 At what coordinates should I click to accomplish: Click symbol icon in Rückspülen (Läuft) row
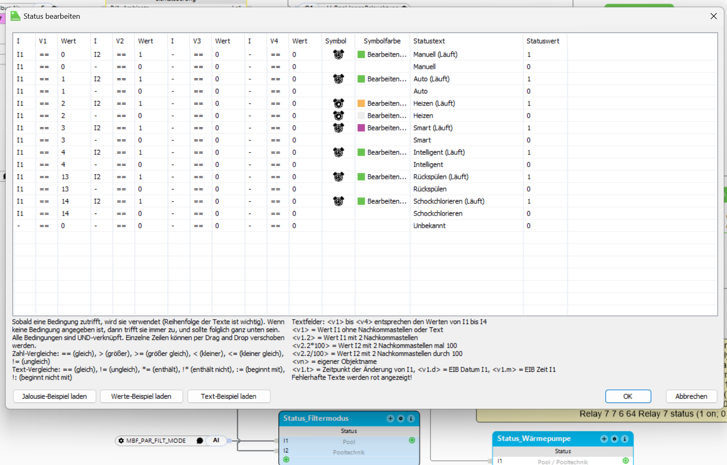pos(338,176)
